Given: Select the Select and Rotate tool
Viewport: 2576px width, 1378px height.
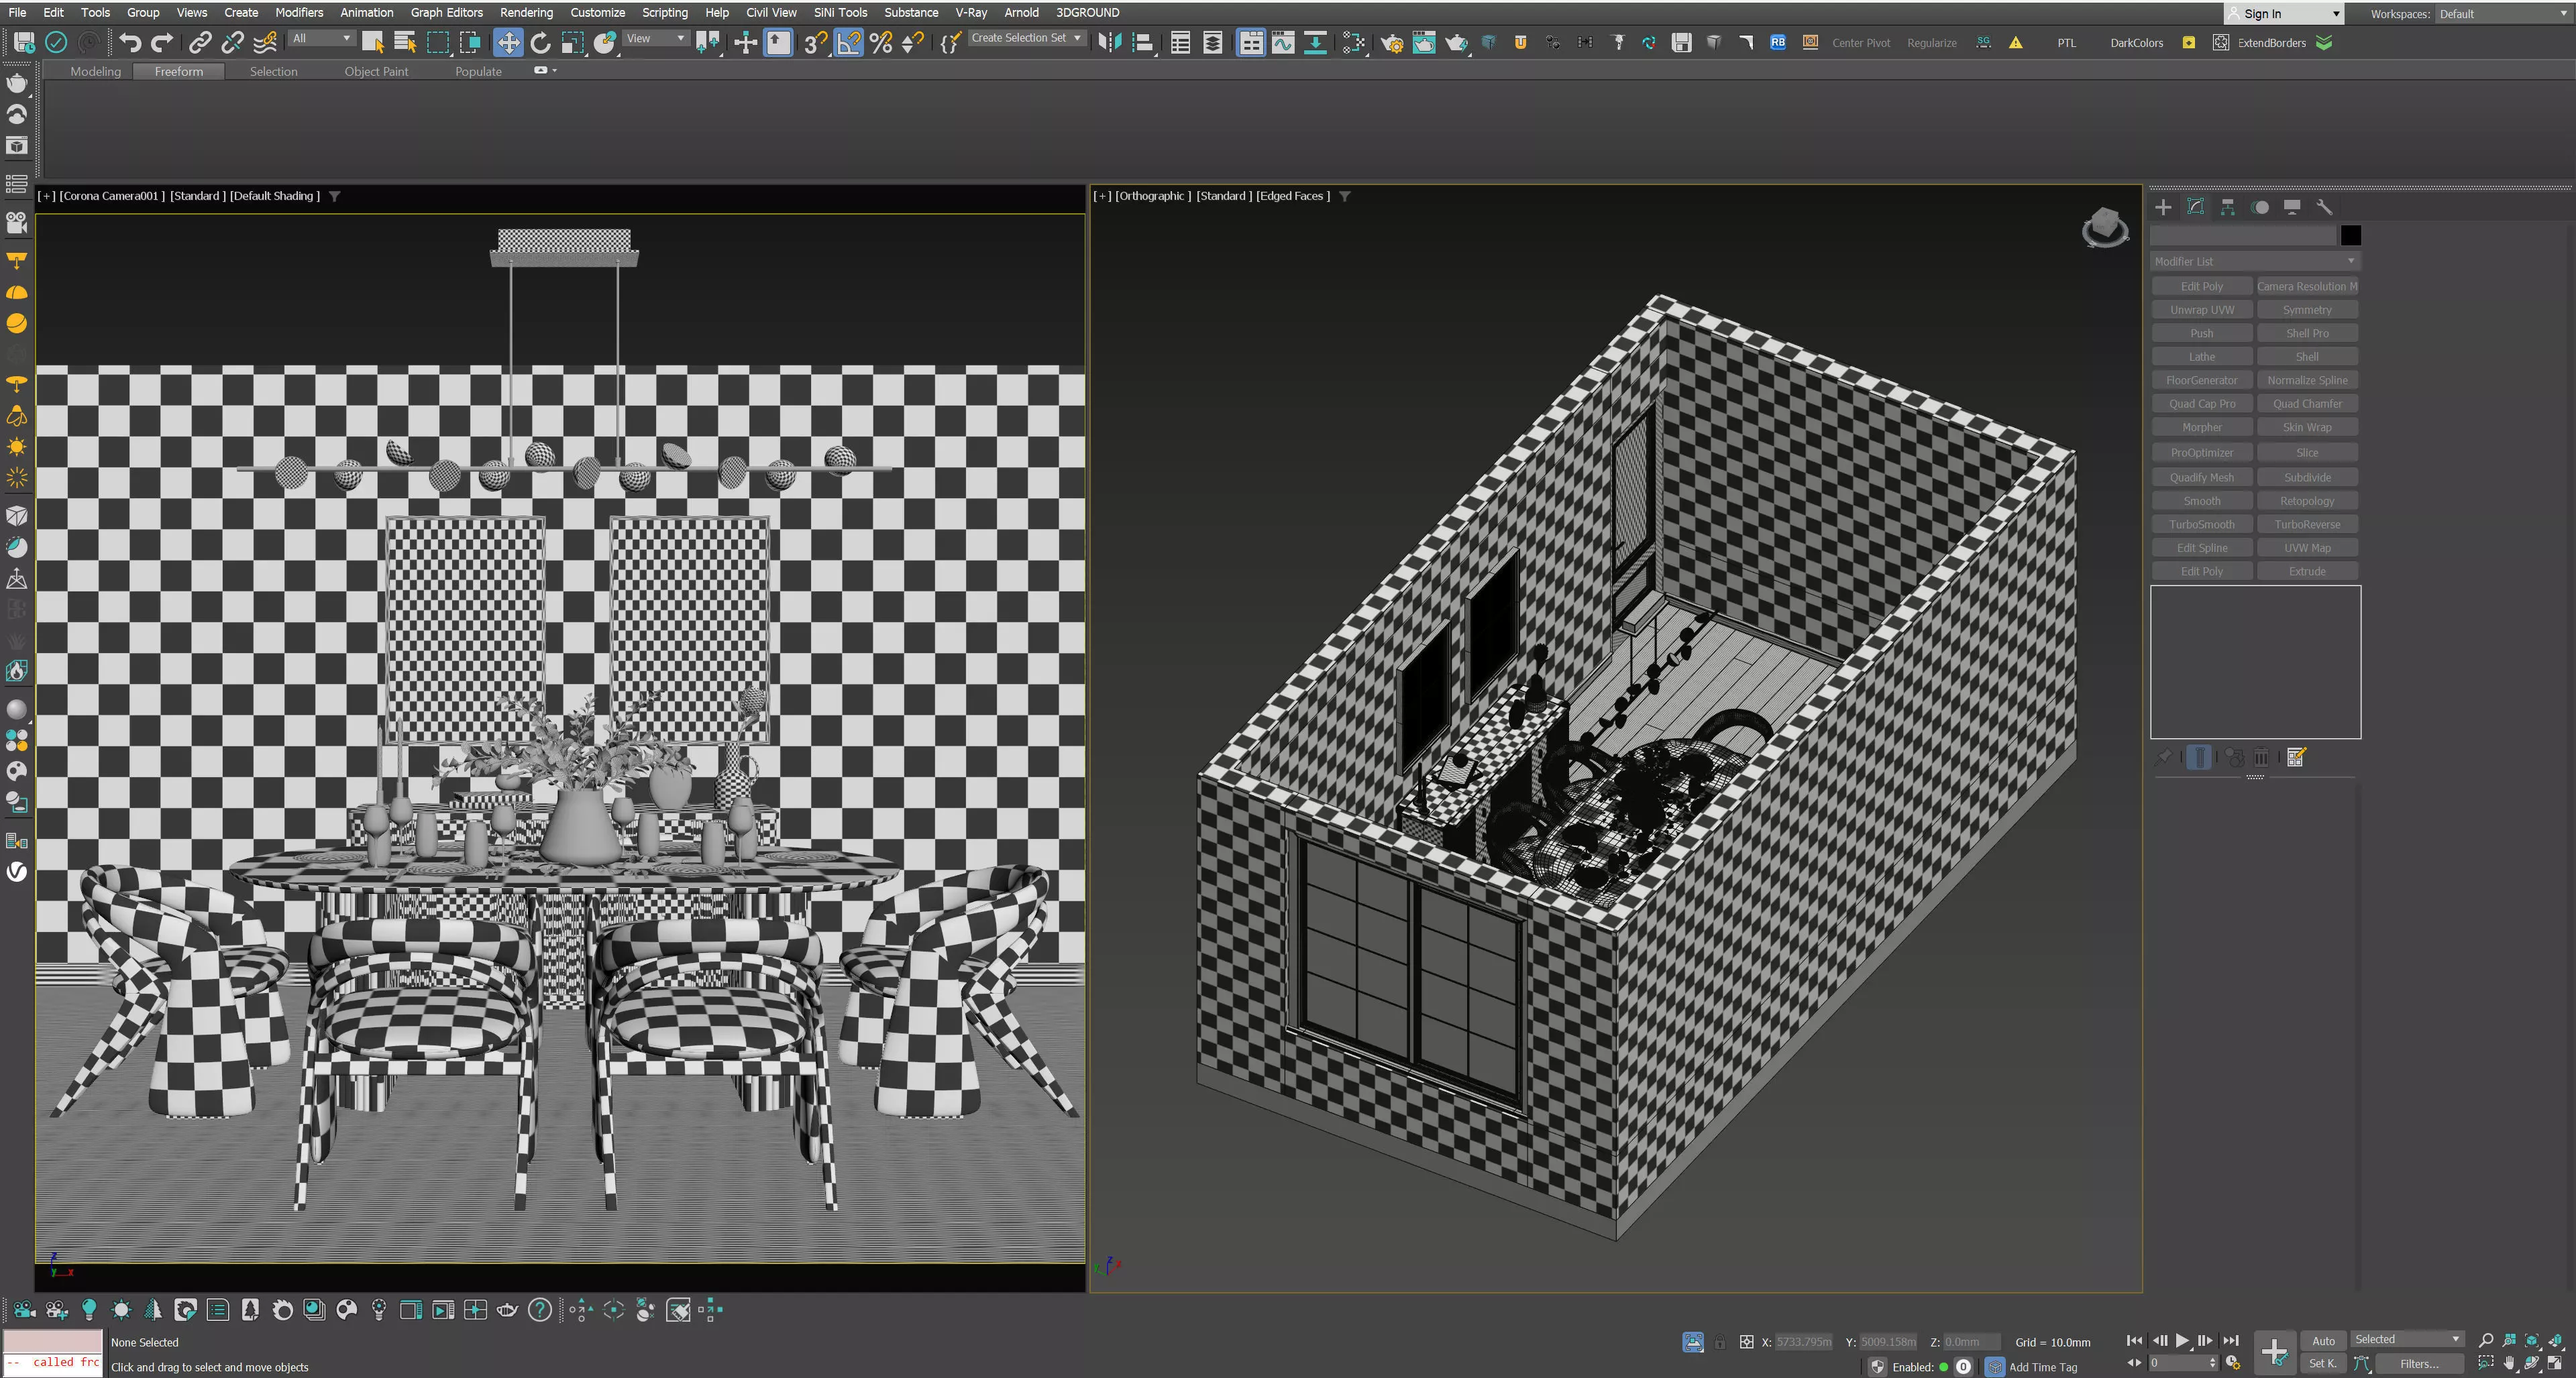Looking at the screenshot, I should (x=540, y=42).
